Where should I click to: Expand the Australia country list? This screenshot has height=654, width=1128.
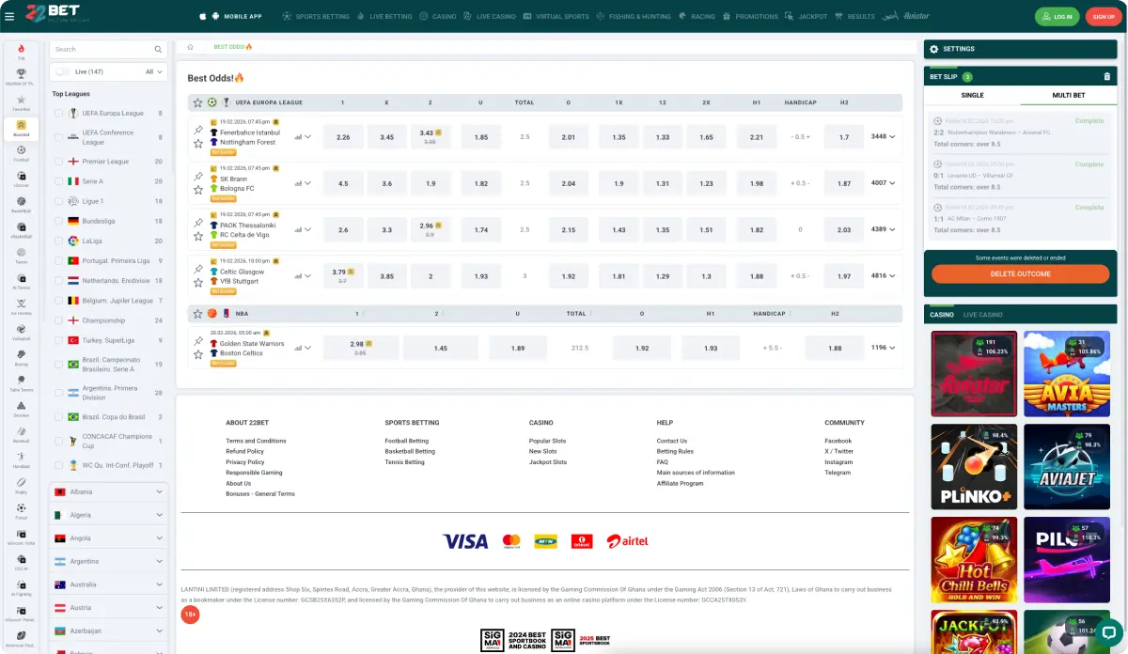[108, 584]
